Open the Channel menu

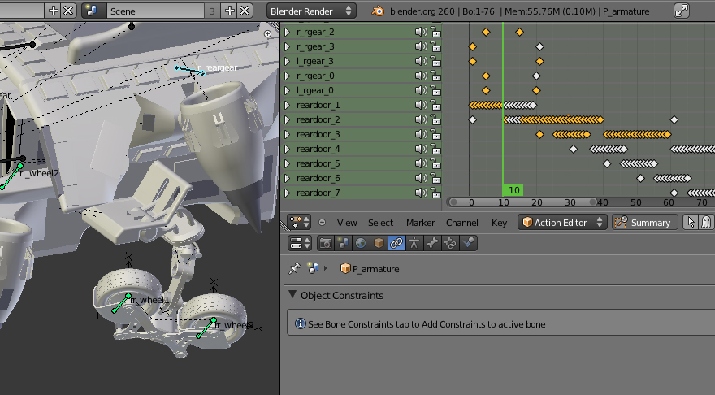tap(462, 223)
